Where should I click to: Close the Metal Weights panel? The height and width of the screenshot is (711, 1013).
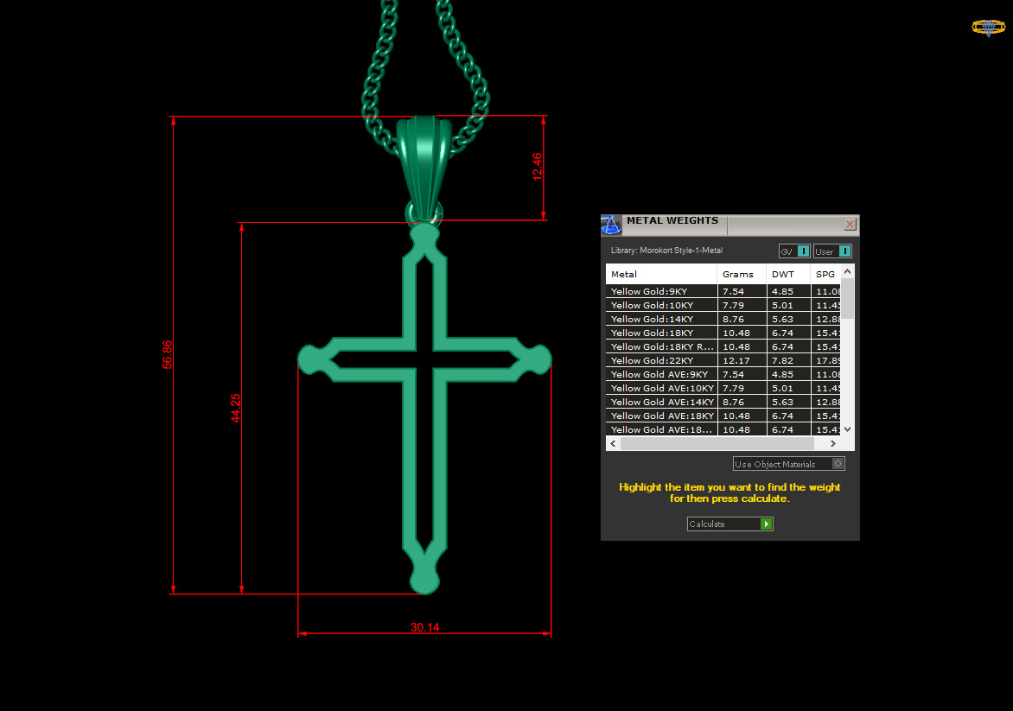coord(851,224)
